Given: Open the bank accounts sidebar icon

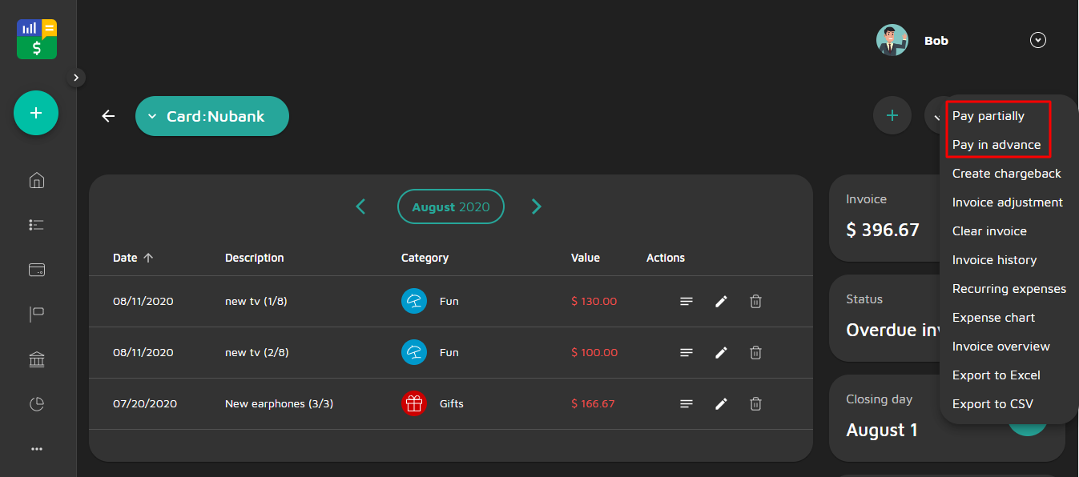Looking at the screenshot, I should [36, 360].
